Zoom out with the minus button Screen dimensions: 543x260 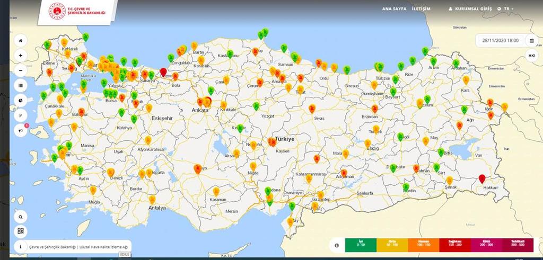click(x=20, y=70)
